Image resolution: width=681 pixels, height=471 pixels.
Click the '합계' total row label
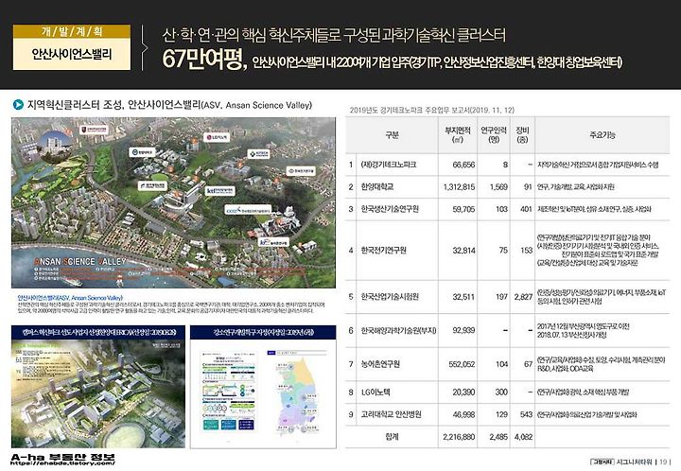[x=392, y=437]
